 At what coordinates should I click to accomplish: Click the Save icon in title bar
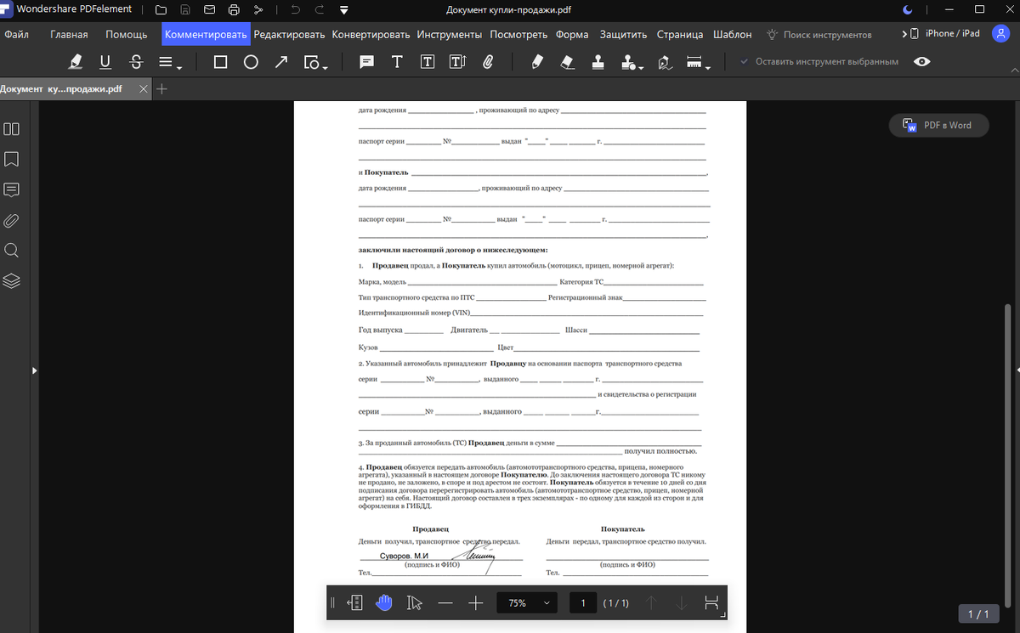pyautogui.click(x=184, y=10)
